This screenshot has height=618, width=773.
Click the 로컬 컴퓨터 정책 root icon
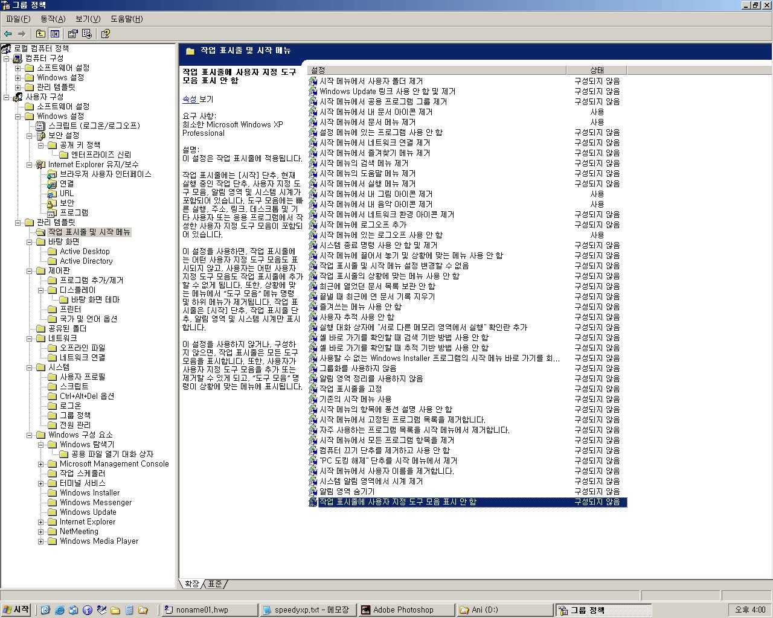tap(6, 48)
